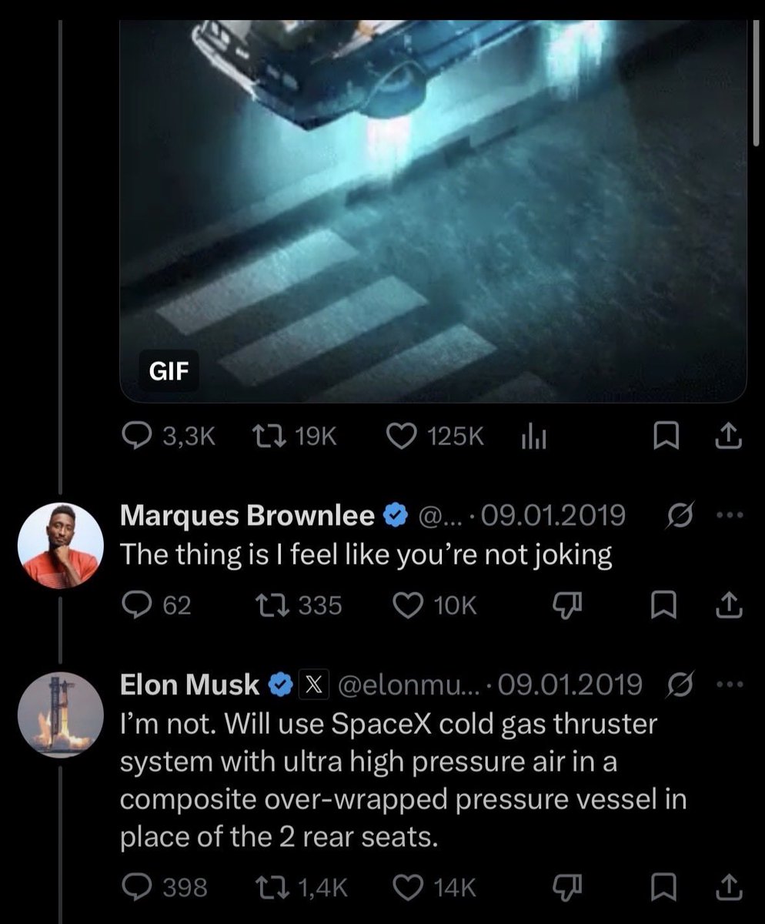
Task: Like the GIF tweet with 125K likes
Action: coord(434,437)
